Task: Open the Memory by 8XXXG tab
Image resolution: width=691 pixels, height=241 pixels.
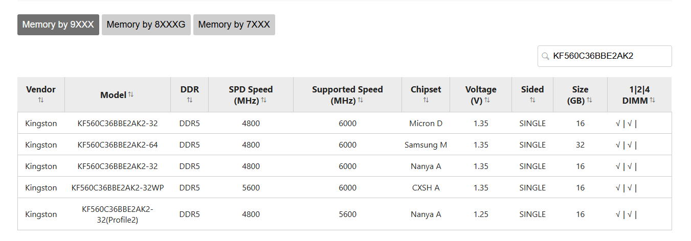Action: [146, 25]
